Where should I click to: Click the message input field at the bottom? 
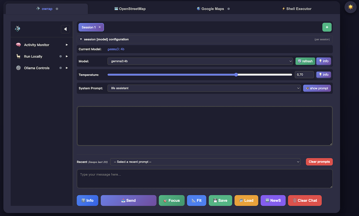click(x=204, y=179)
